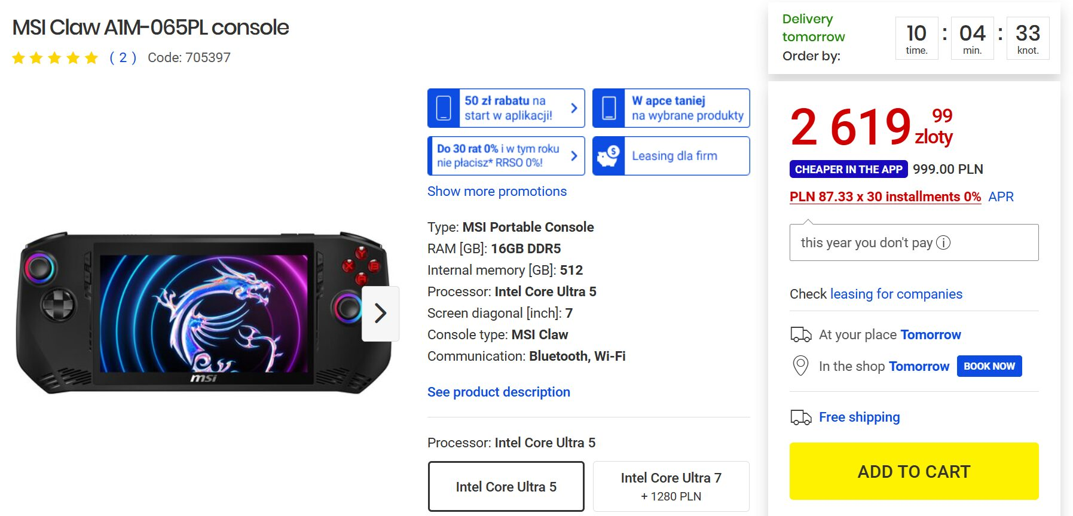
Task: Open the Do 30 rat 0% promotion arrow
Action: click(574, 156)
